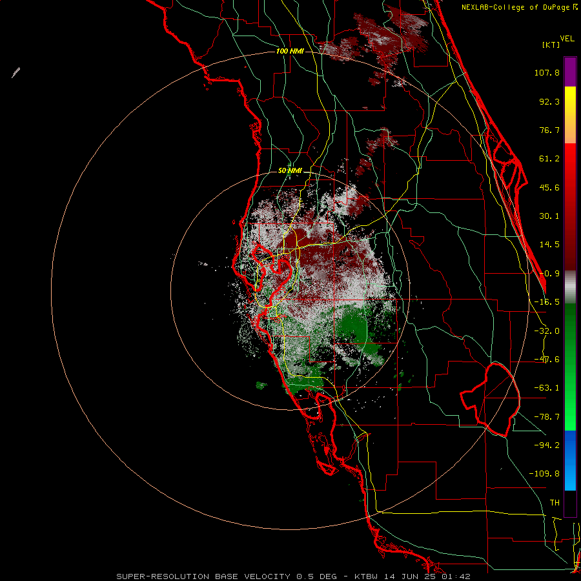Select the 76.7 scale value
This screenshot has width=581, height=581.
tap(549, 130)
